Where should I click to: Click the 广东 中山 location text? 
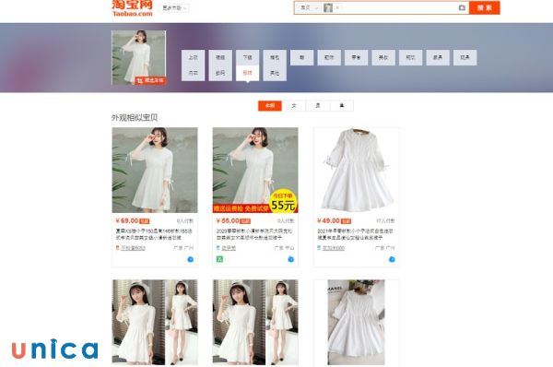(x=284, y=248)
